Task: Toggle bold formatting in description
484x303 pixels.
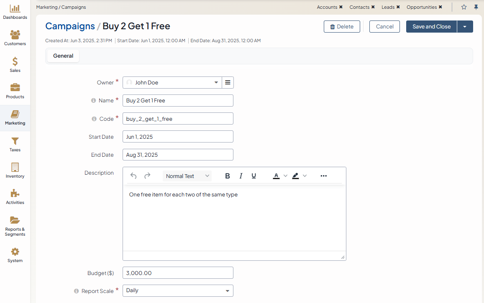Action: click(228, 176)
